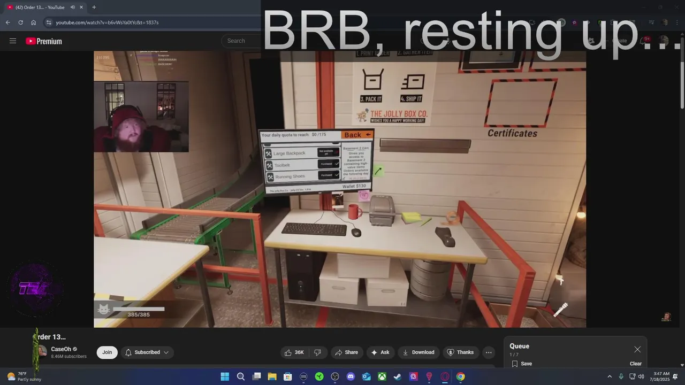685x385 pixels.
Task: Open File Explorer from the taskbar
Action: click(272, 376)
